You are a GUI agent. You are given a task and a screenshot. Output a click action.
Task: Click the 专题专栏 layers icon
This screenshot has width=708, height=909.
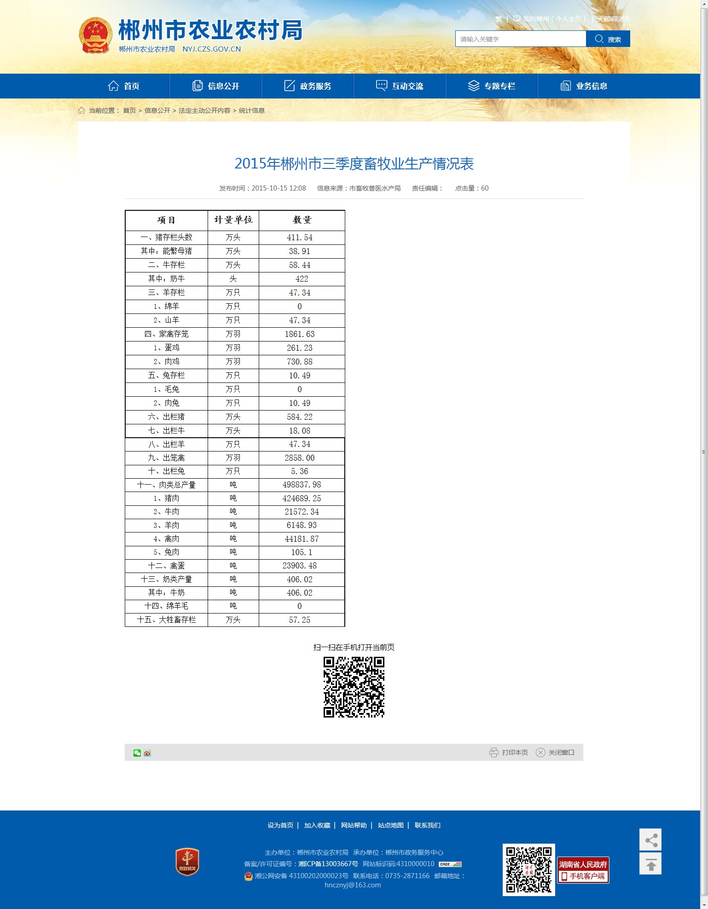point(474,86)
